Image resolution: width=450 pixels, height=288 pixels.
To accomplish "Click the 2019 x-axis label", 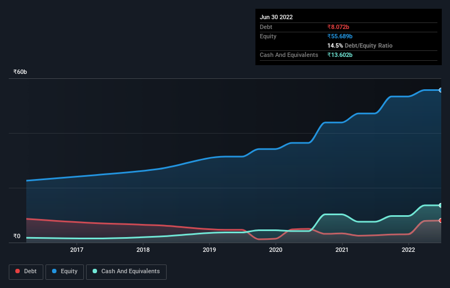I will [209, 250].
